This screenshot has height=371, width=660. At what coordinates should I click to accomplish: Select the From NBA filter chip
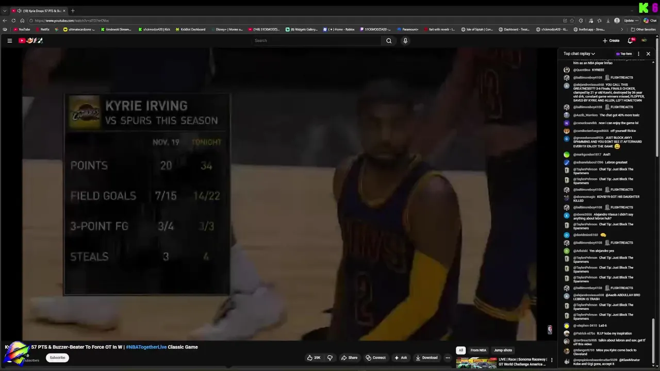point(478,350)
